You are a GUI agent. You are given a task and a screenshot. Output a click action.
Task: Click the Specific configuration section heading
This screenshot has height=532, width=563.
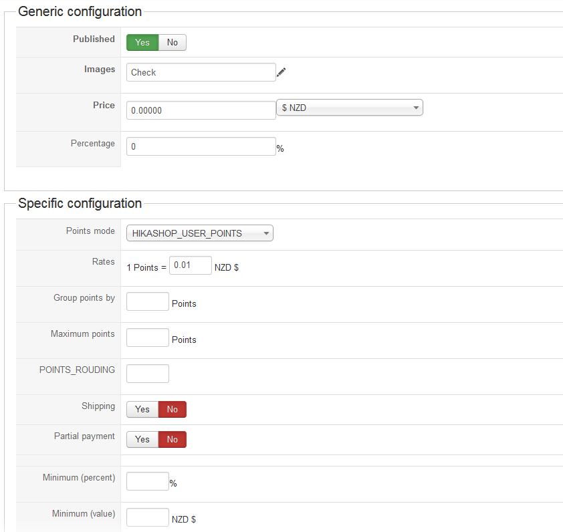click(x=80, y=203)
